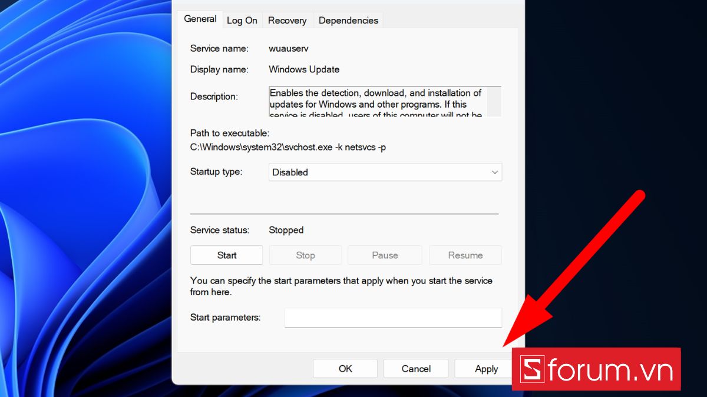Open the Recovery tab
Image resolution: width=707 pixels, height=397 pixels.
287,20
